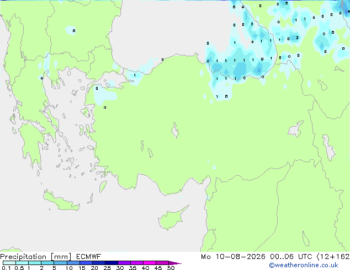Click the legend label '40'
Image resolution: width=350 pixels, height=270 pixels.
click(x=146, y=268)
